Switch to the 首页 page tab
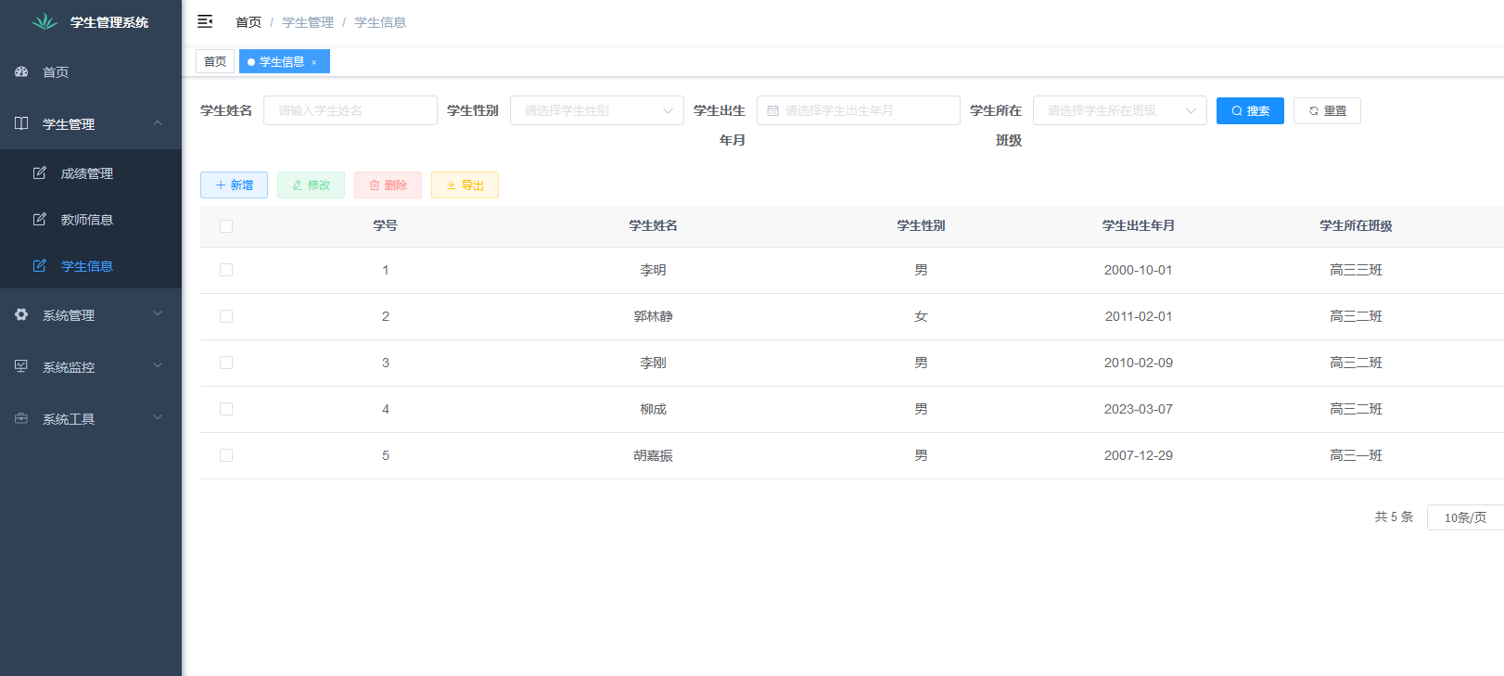 coord(215,61)
